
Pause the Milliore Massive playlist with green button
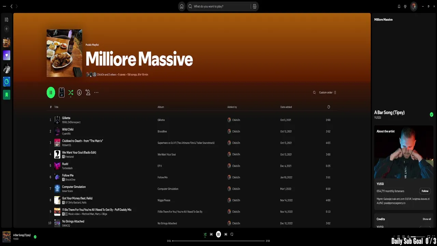(51, 92)
